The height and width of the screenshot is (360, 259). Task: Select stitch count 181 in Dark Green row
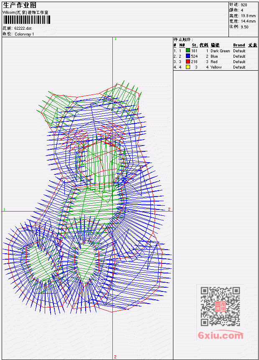[x=194, y=51]
